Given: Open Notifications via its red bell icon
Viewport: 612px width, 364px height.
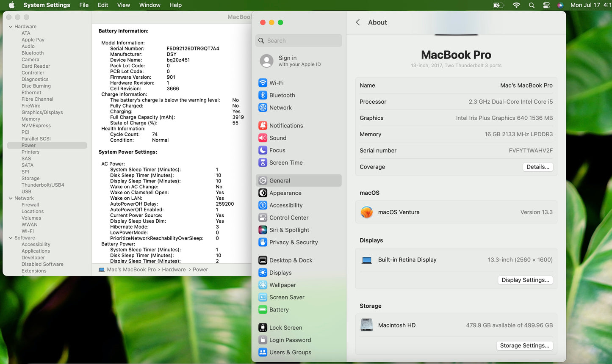Looking at the screenshot, I should (263, 126).
